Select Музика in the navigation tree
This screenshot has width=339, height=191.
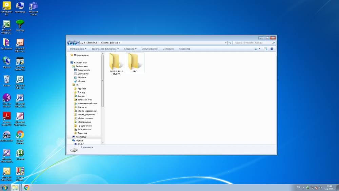(x=81, y=81)
